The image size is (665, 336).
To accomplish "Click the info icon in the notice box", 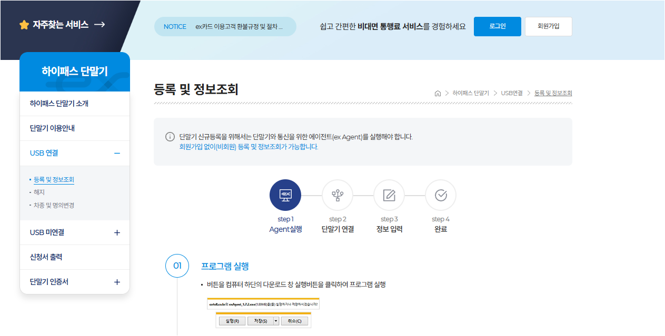I will click(168, 136).
